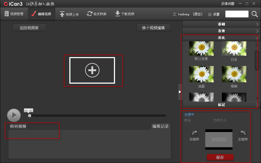261x163 pixels.
Task: Minimize the iCan3 window
Action: click(x=240, y=4)
